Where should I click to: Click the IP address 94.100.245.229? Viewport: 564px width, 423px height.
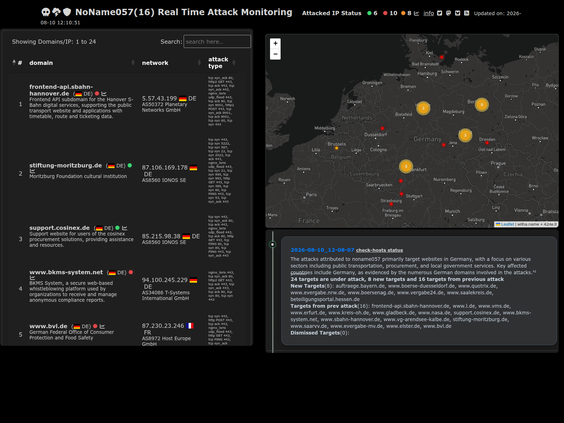[x=165, y=280]
